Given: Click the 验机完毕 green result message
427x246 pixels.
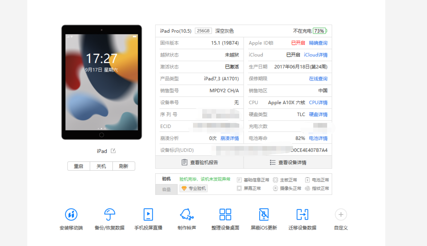Looking at the screenshot, I should 205,179.
